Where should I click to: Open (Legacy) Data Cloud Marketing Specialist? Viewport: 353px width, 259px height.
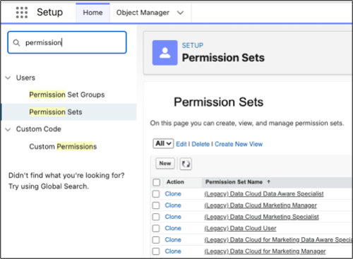(x=261, y=217)
